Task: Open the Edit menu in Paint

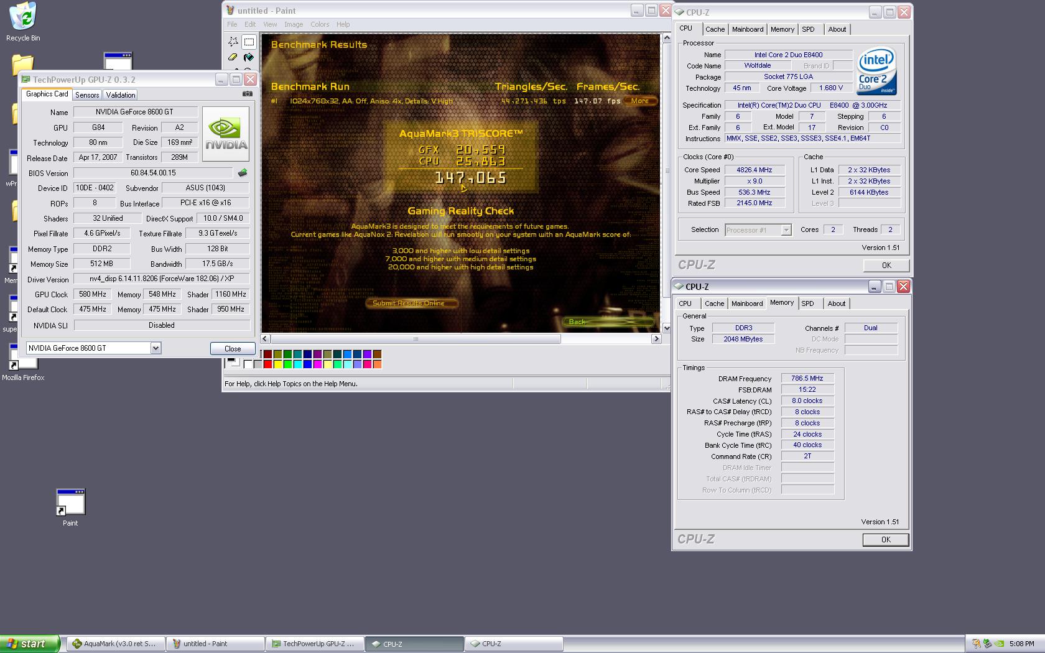Action: [250, 24]
